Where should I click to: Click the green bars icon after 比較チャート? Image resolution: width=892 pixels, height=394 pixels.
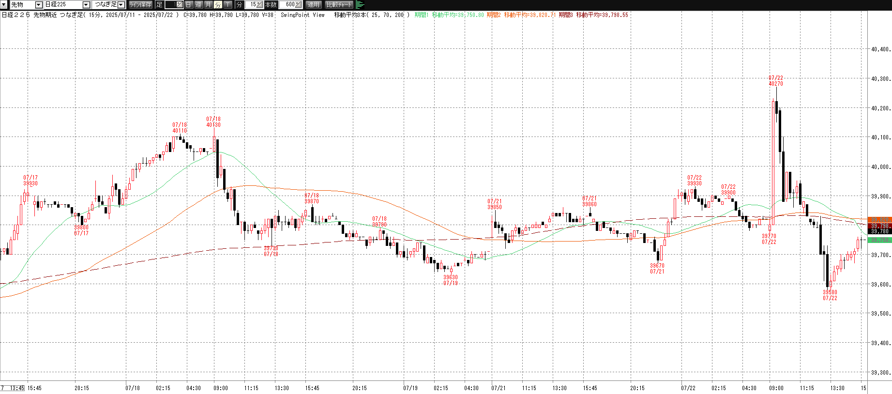click(x=360, y=5)
